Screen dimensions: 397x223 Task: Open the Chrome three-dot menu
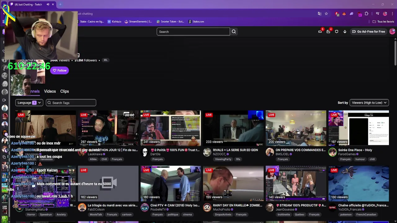tap(392, 14)
